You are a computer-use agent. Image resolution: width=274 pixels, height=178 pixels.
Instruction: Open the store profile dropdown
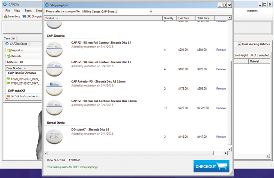pos(151,12)
